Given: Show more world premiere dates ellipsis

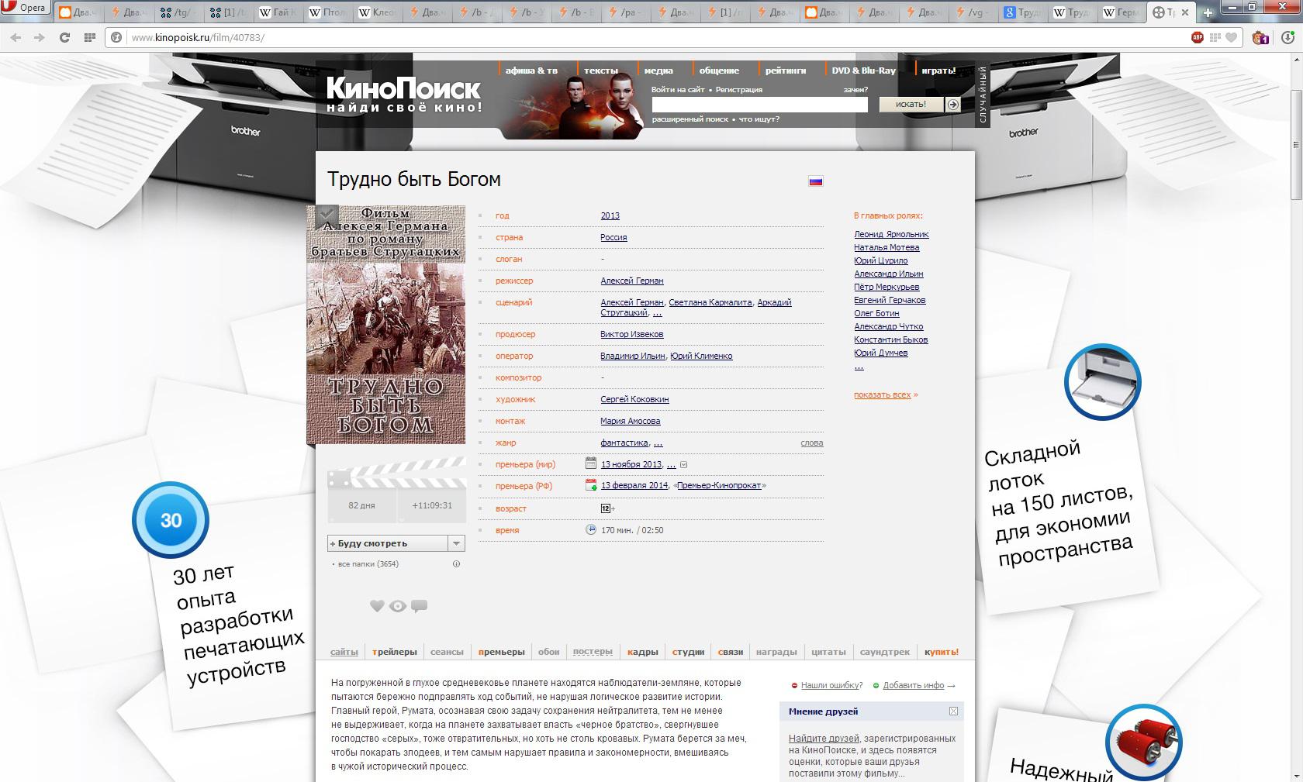Looking at the screenshot, I should point(672,465).
